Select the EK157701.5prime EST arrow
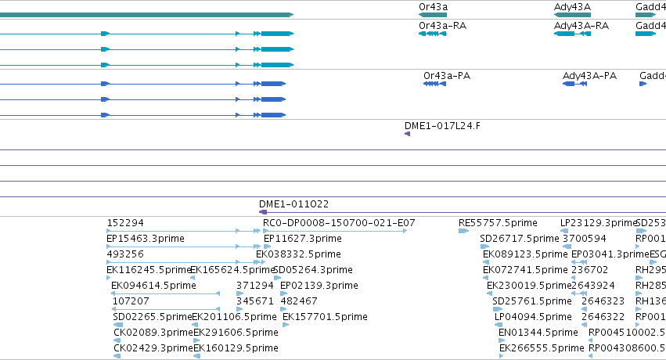This screenshot has height=360, width=666. coord(286,325)
